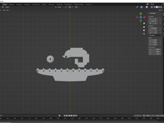Click the red X axis on the gizmo
The height and width of the screenshot is (123, 164).
[x=145, y=17]
